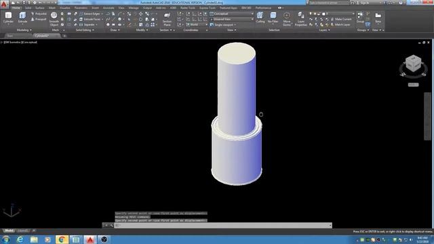Click the Move tool in Modify panel
Image resolution: width=434 pixels, height=244 pixels.
point(141,14)
